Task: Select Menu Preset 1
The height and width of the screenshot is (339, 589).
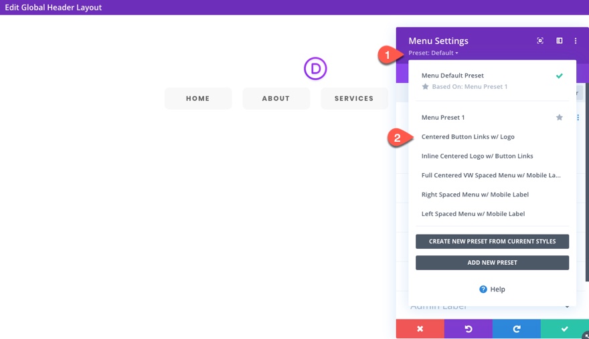Action: 443,118
